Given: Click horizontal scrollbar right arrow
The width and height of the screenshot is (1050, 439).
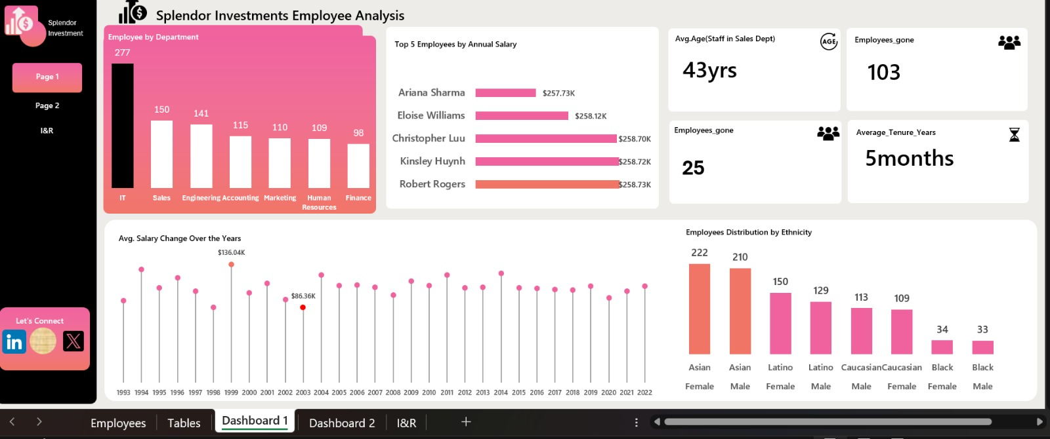Looking at the screenshot, I should click(x=1039, y=422).
